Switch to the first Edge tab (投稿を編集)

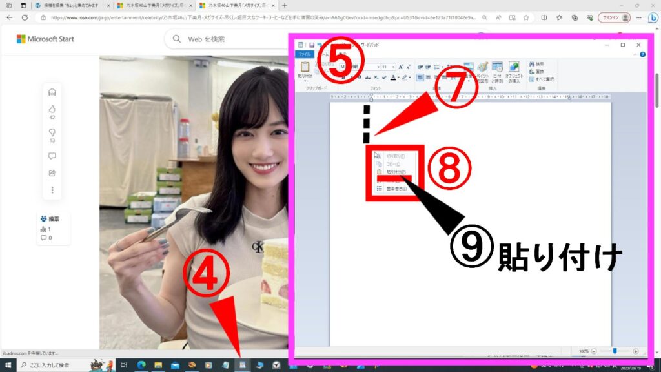coord(72,5)
